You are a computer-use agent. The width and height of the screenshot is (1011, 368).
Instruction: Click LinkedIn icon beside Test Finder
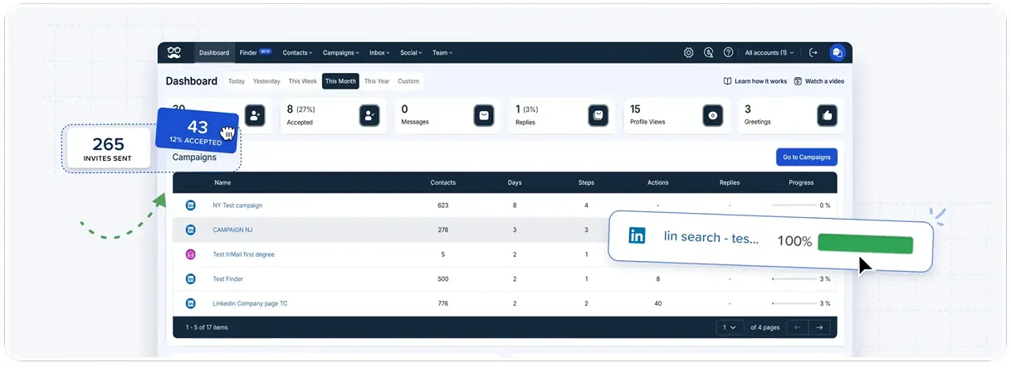[191, 278]
